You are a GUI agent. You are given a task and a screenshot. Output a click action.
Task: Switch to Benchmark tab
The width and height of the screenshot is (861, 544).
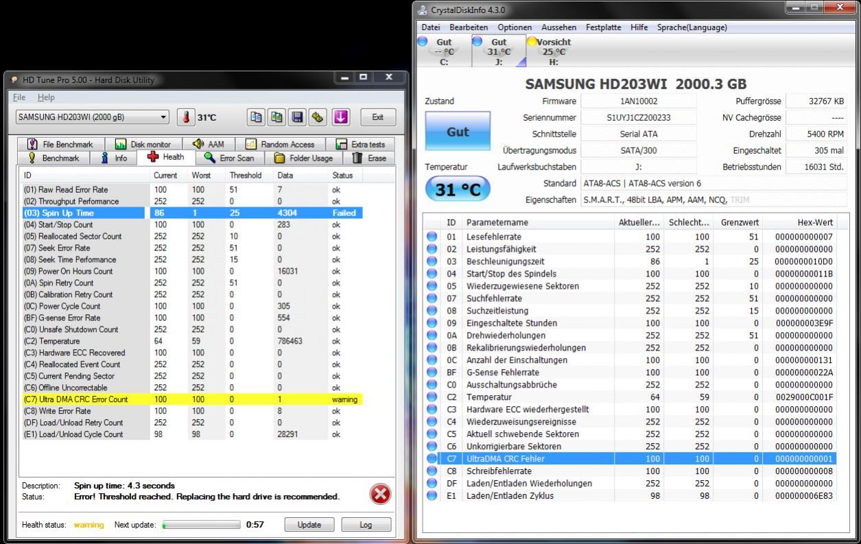pos(54,158)
